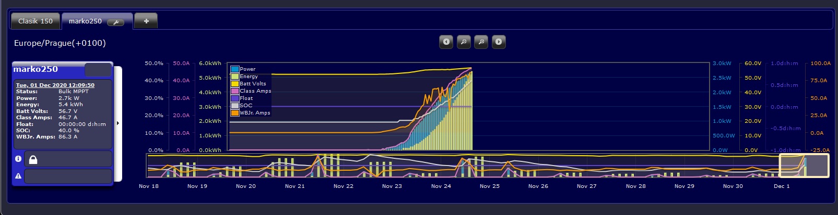The width and height of the screenshot is (838, 215).
Task: Collapse the marko250 panel side arrow
Action: click(x=117, y=123)
